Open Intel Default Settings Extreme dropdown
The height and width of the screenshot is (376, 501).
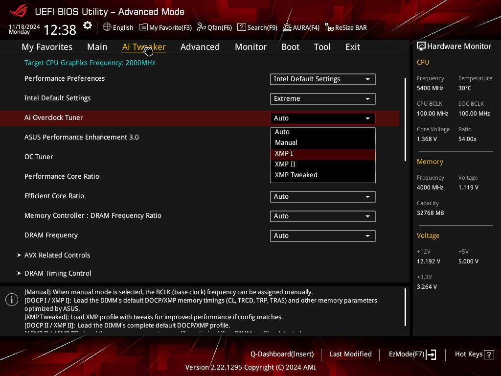point(323,98)
